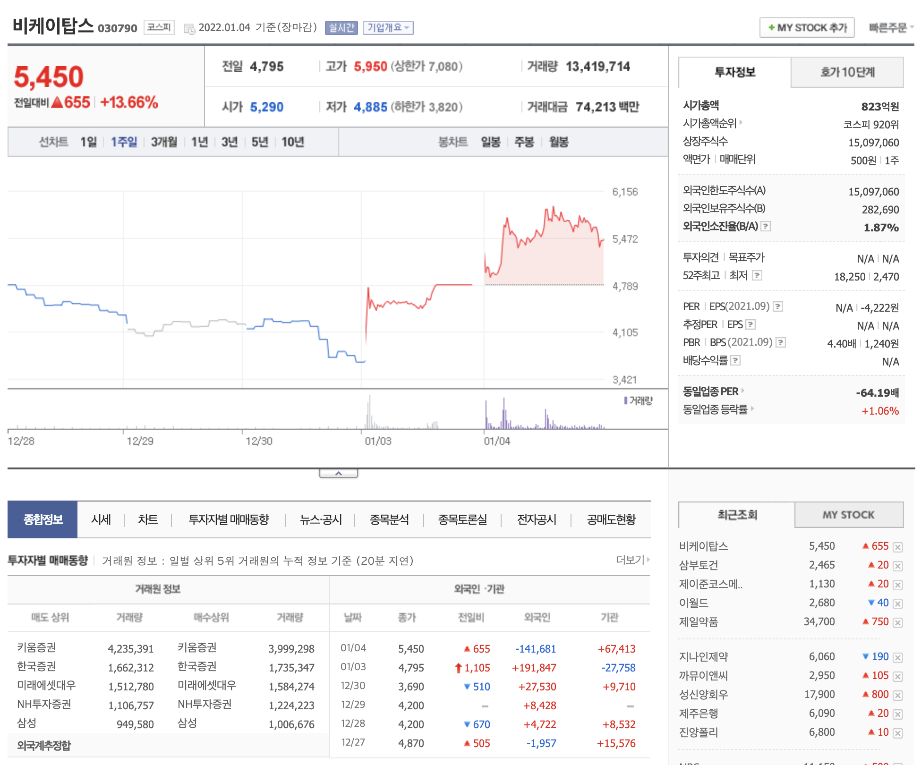Open the 기업개요 dropdown
The image size is (921, 765).
point(388,28)
